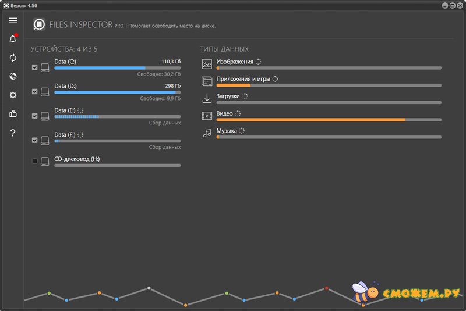Select the Загрузки category
Viewport: 466px width, 311px height.
228,96
